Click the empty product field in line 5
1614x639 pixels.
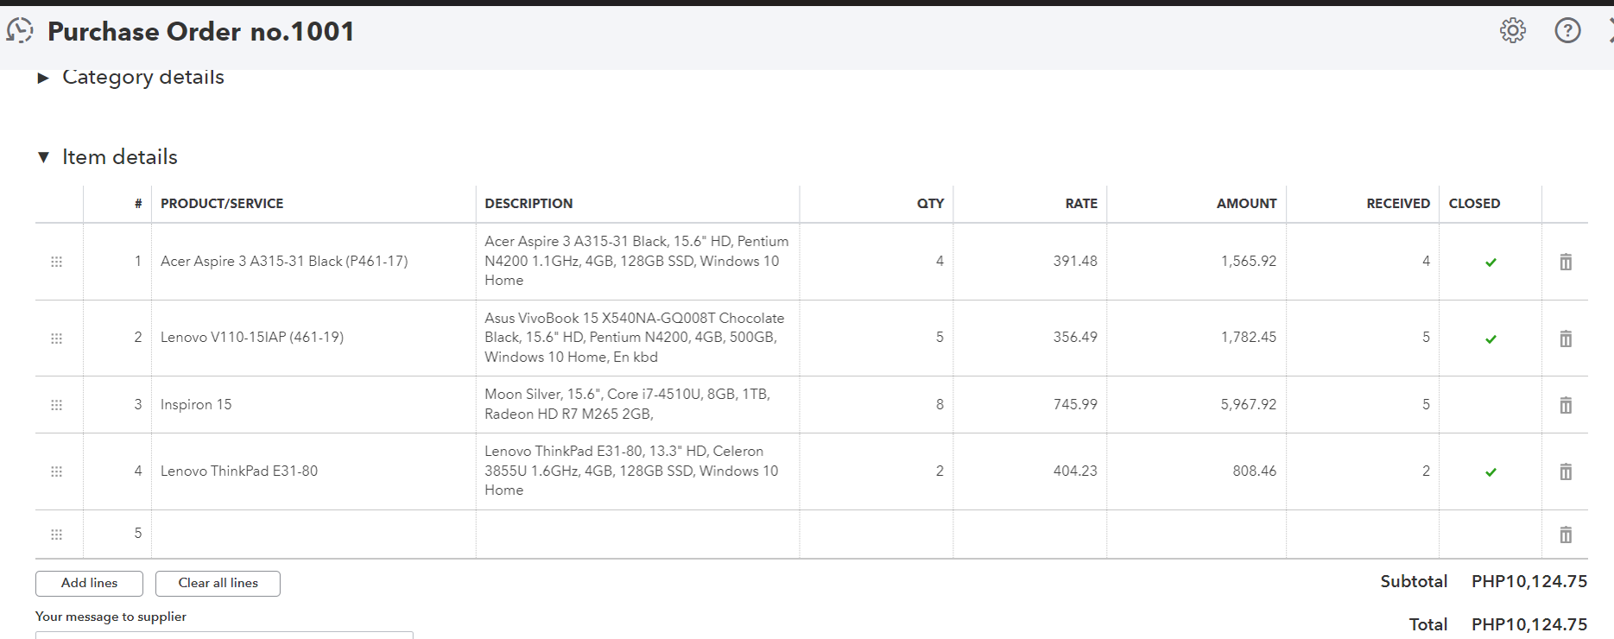click(313, 534)
